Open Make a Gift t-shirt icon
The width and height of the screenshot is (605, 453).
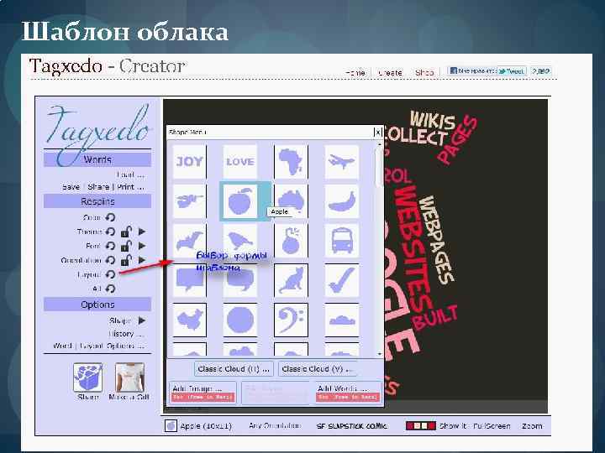(x=129, y=377)
